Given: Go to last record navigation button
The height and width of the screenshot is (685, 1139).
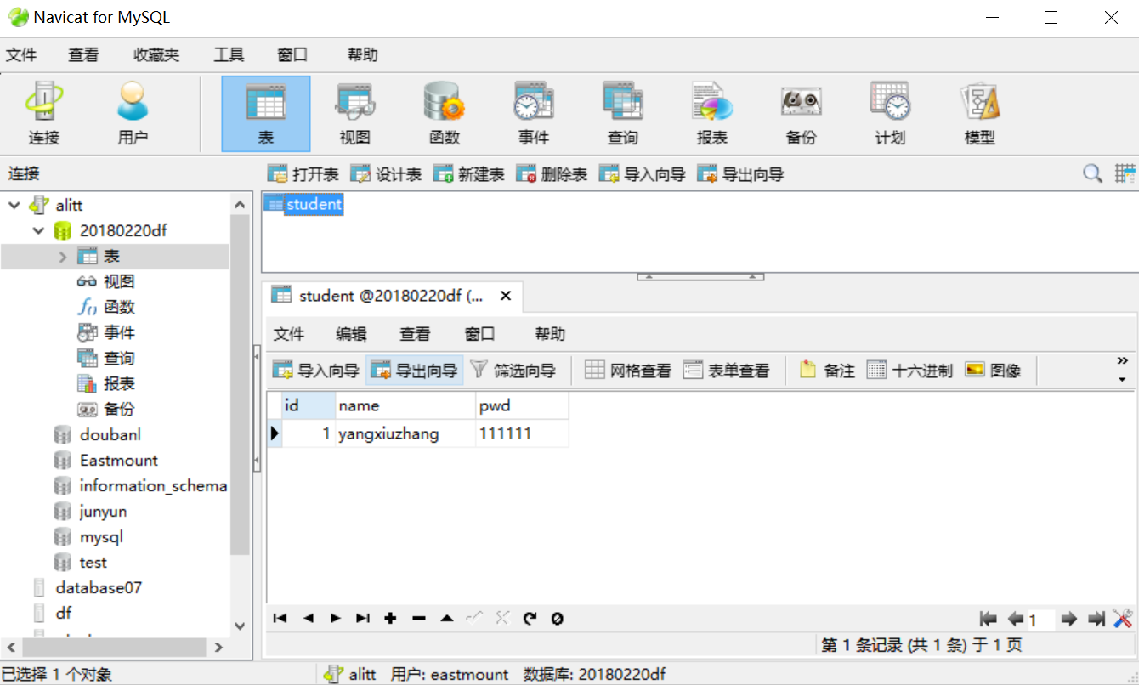Looking at the screenshot, I should [363, 618].
